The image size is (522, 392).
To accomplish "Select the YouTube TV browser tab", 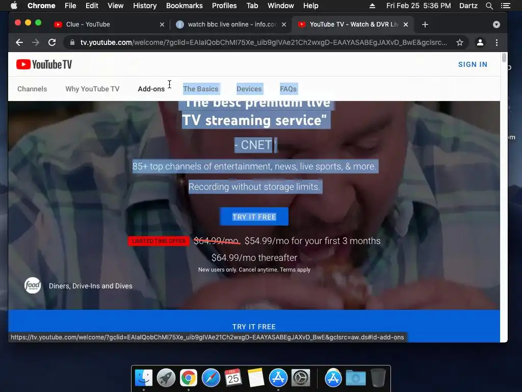I will coord(353,24).
